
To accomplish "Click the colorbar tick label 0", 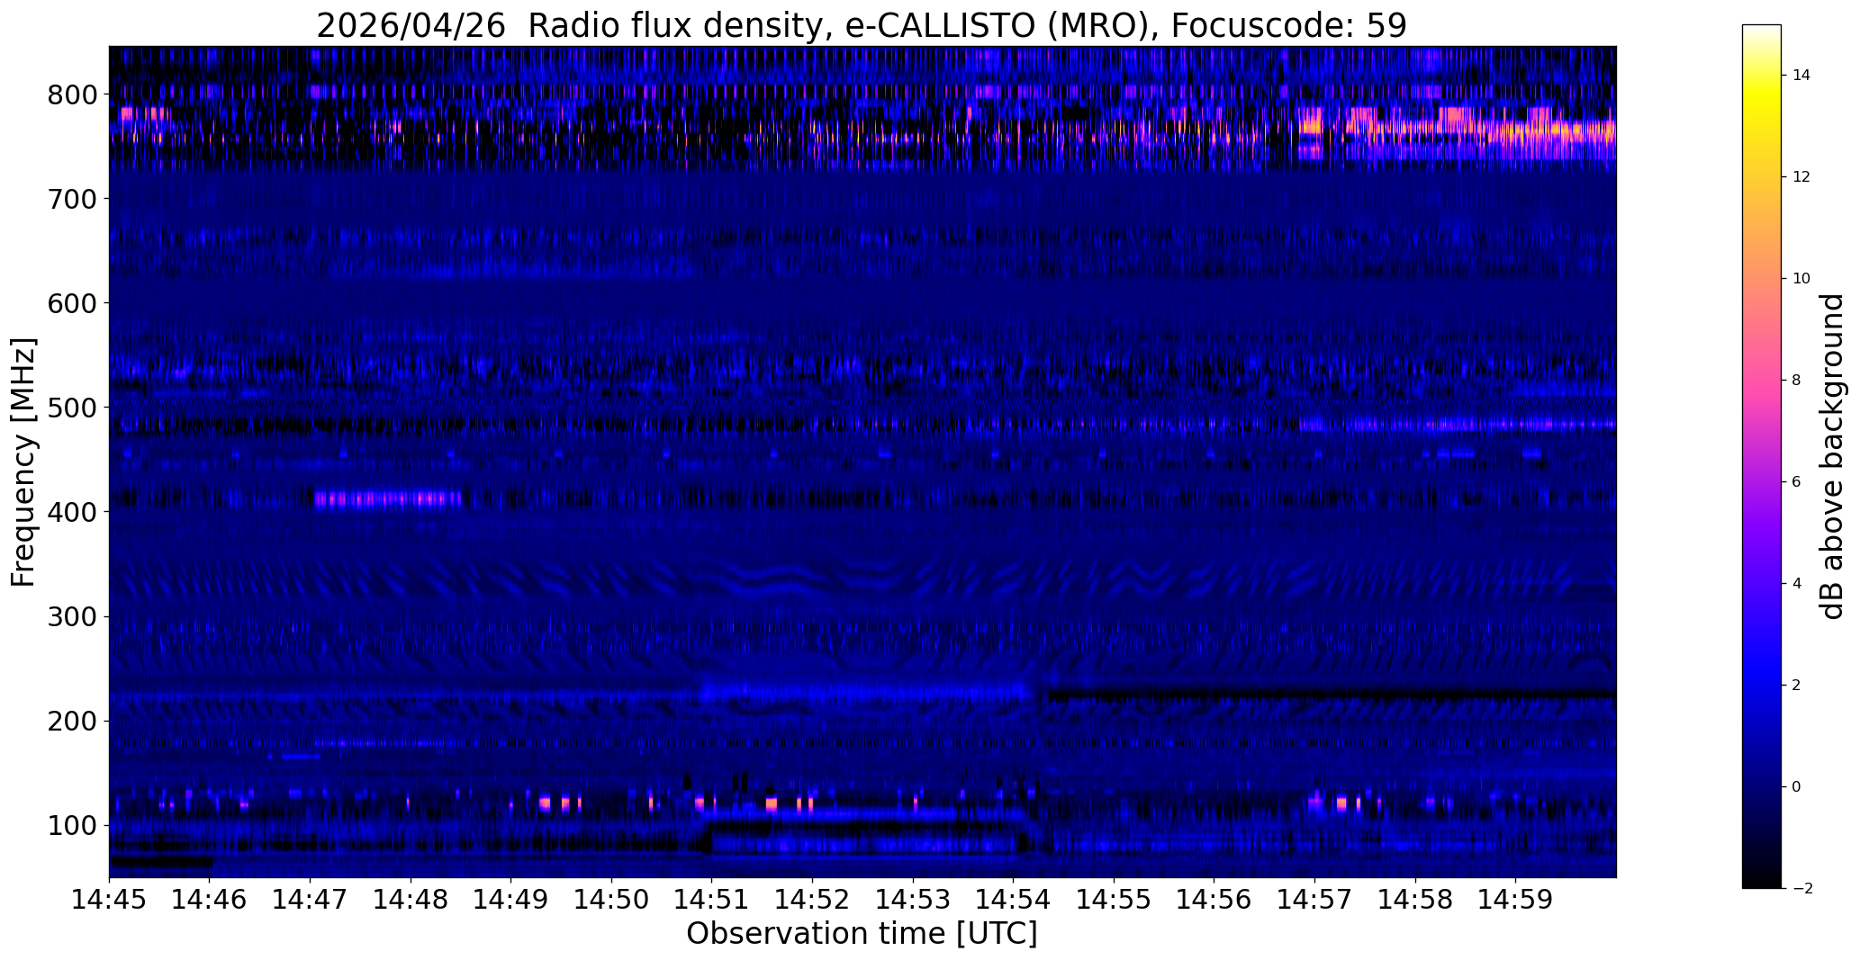I will tap(1797, 787).
